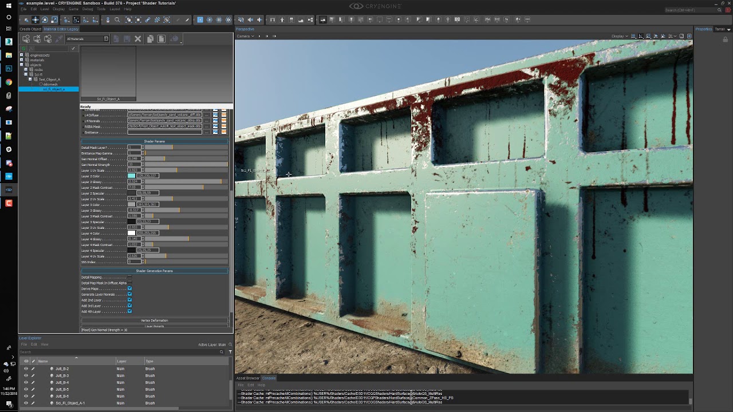Open the All Materials filter dropdown

(87, 39)
